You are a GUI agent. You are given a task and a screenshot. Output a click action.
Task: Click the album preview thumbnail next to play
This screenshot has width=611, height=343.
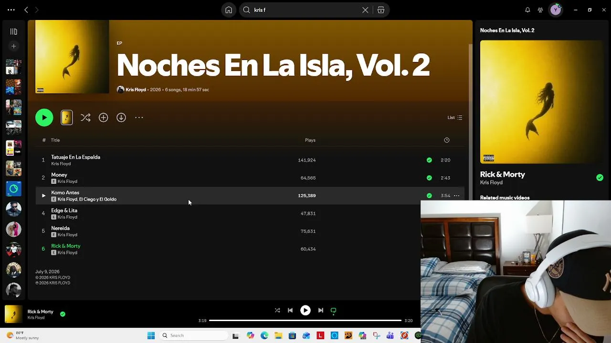coord(67,118)
